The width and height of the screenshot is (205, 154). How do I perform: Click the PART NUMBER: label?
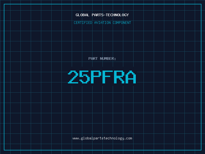coord(102,59)
